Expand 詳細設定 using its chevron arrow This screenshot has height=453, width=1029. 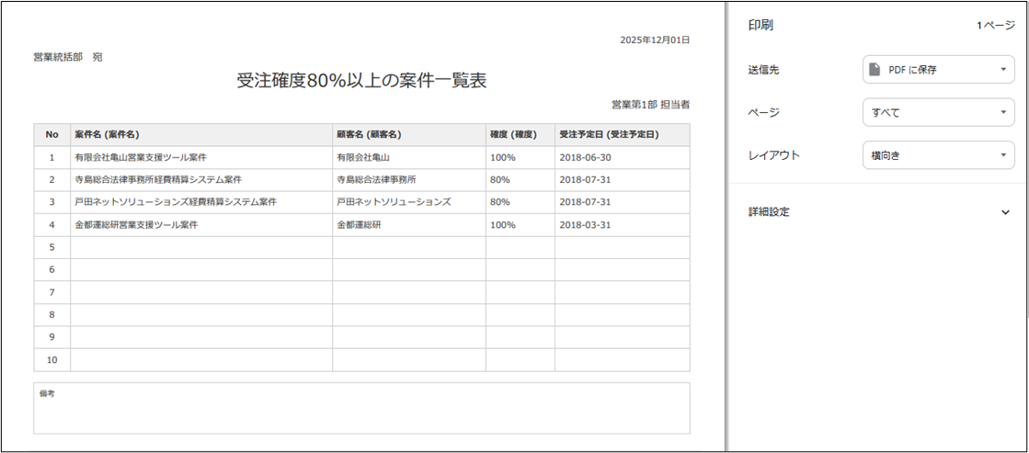point(1004,212)
